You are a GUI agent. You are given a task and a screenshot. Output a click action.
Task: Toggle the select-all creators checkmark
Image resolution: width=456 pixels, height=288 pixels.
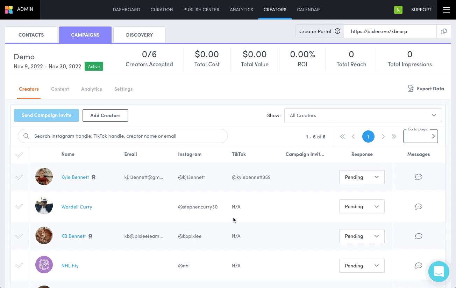click(x=19, y=154)
